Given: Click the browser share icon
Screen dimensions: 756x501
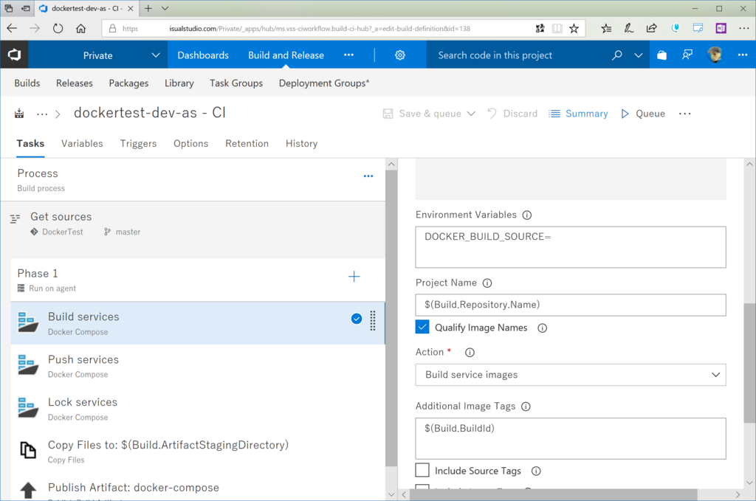Looking at the screenshot, I should pyautogui.click(x=651, y=29).
